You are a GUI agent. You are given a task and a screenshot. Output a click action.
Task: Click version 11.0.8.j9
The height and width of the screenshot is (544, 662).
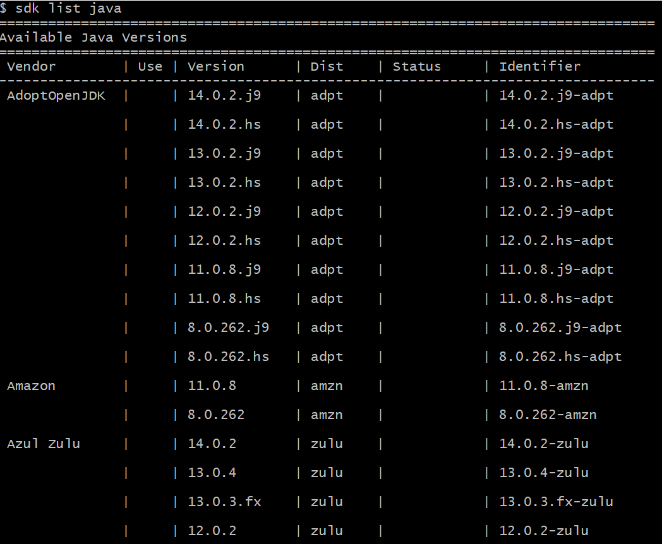click(224, 270)
